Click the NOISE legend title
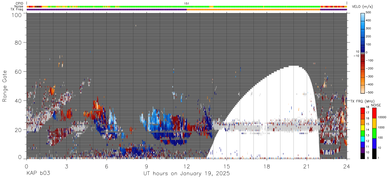Screen dimensions: 390x180 pos(377,105)
